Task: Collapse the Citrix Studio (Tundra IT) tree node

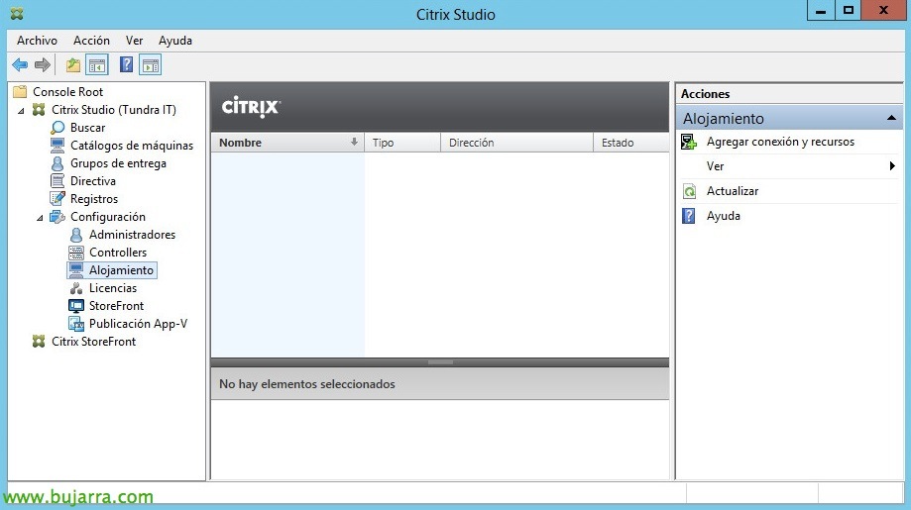Action: (22, 110)
